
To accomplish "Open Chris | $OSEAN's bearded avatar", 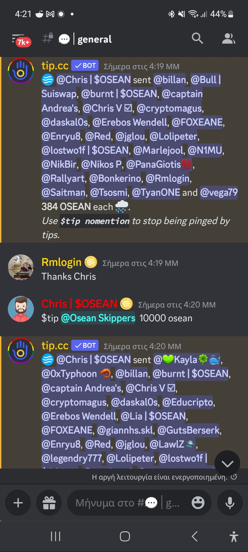I will coord(21,309).
